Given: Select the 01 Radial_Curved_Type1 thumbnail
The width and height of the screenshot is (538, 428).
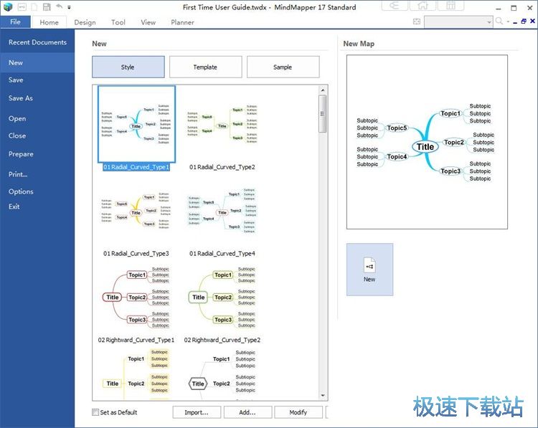Looking at the screenshot, I should [x=136, y=124].
